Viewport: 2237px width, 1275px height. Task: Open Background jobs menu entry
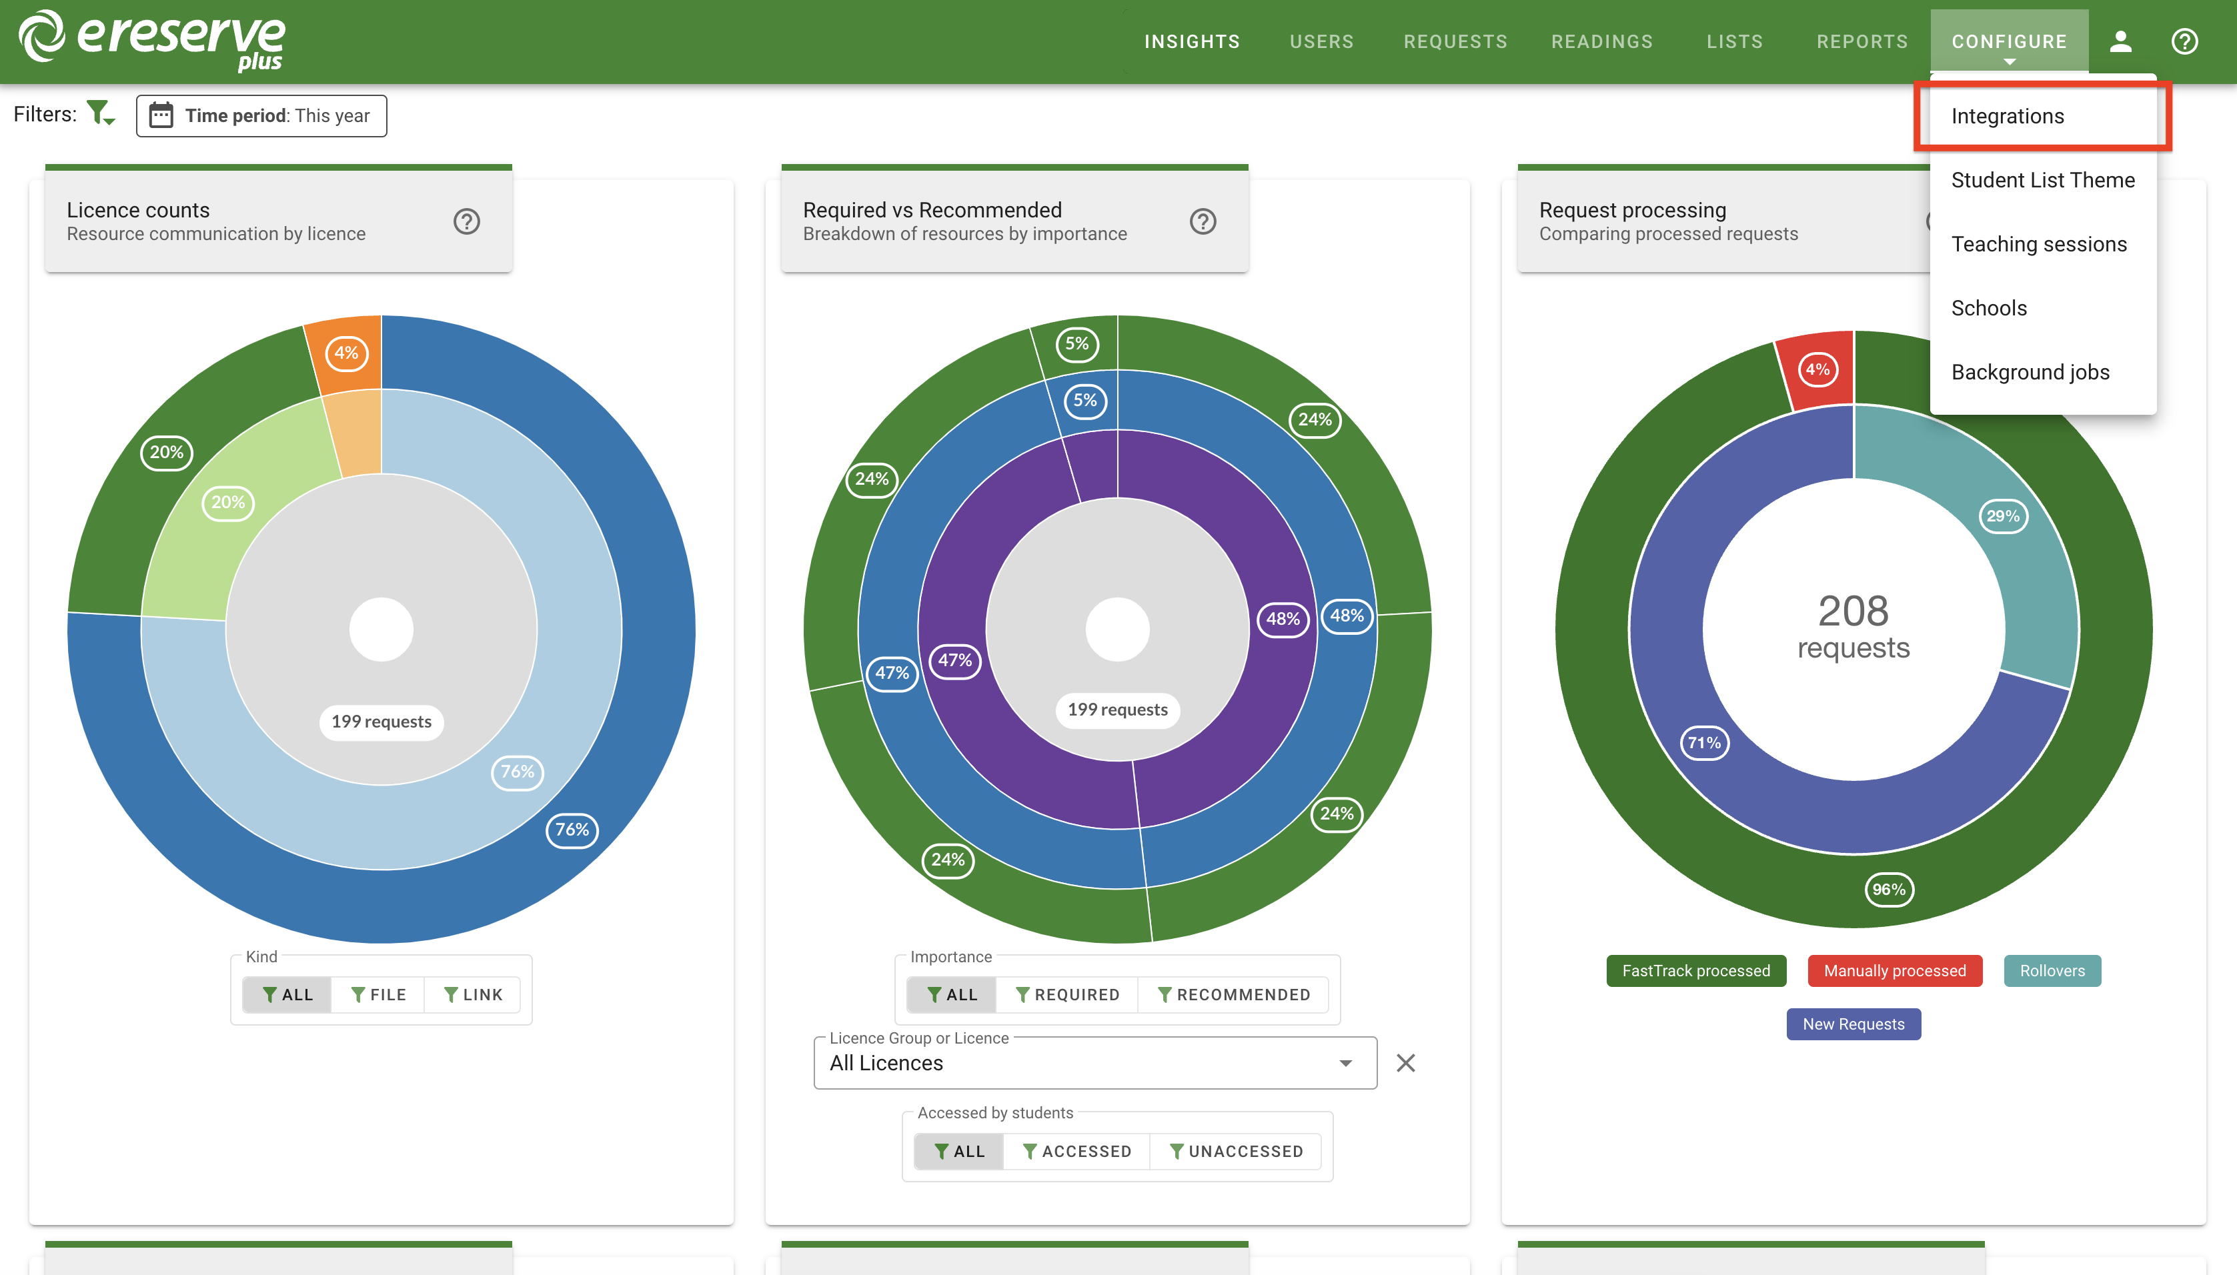click(2030, 372)
